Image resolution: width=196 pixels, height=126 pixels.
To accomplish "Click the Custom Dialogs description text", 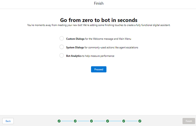I will click(99, 39).
